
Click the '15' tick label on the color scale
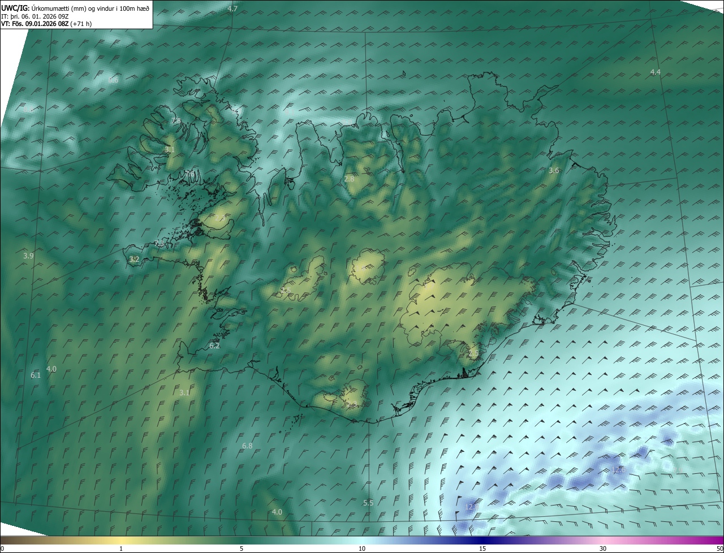(482, 549)
